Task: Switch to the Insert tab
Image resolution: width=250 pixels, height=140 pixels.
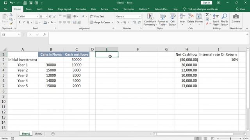Action: click(x=39, y=9)
